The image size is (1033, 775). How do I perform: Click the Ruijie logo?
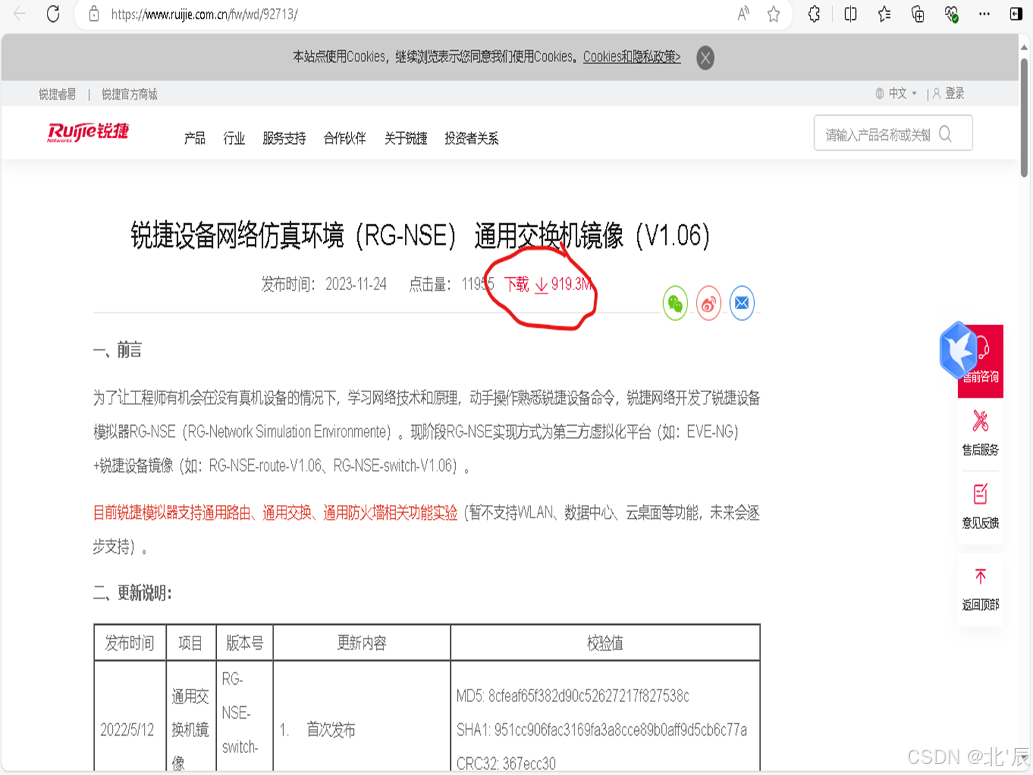click(x=88, y=132)
